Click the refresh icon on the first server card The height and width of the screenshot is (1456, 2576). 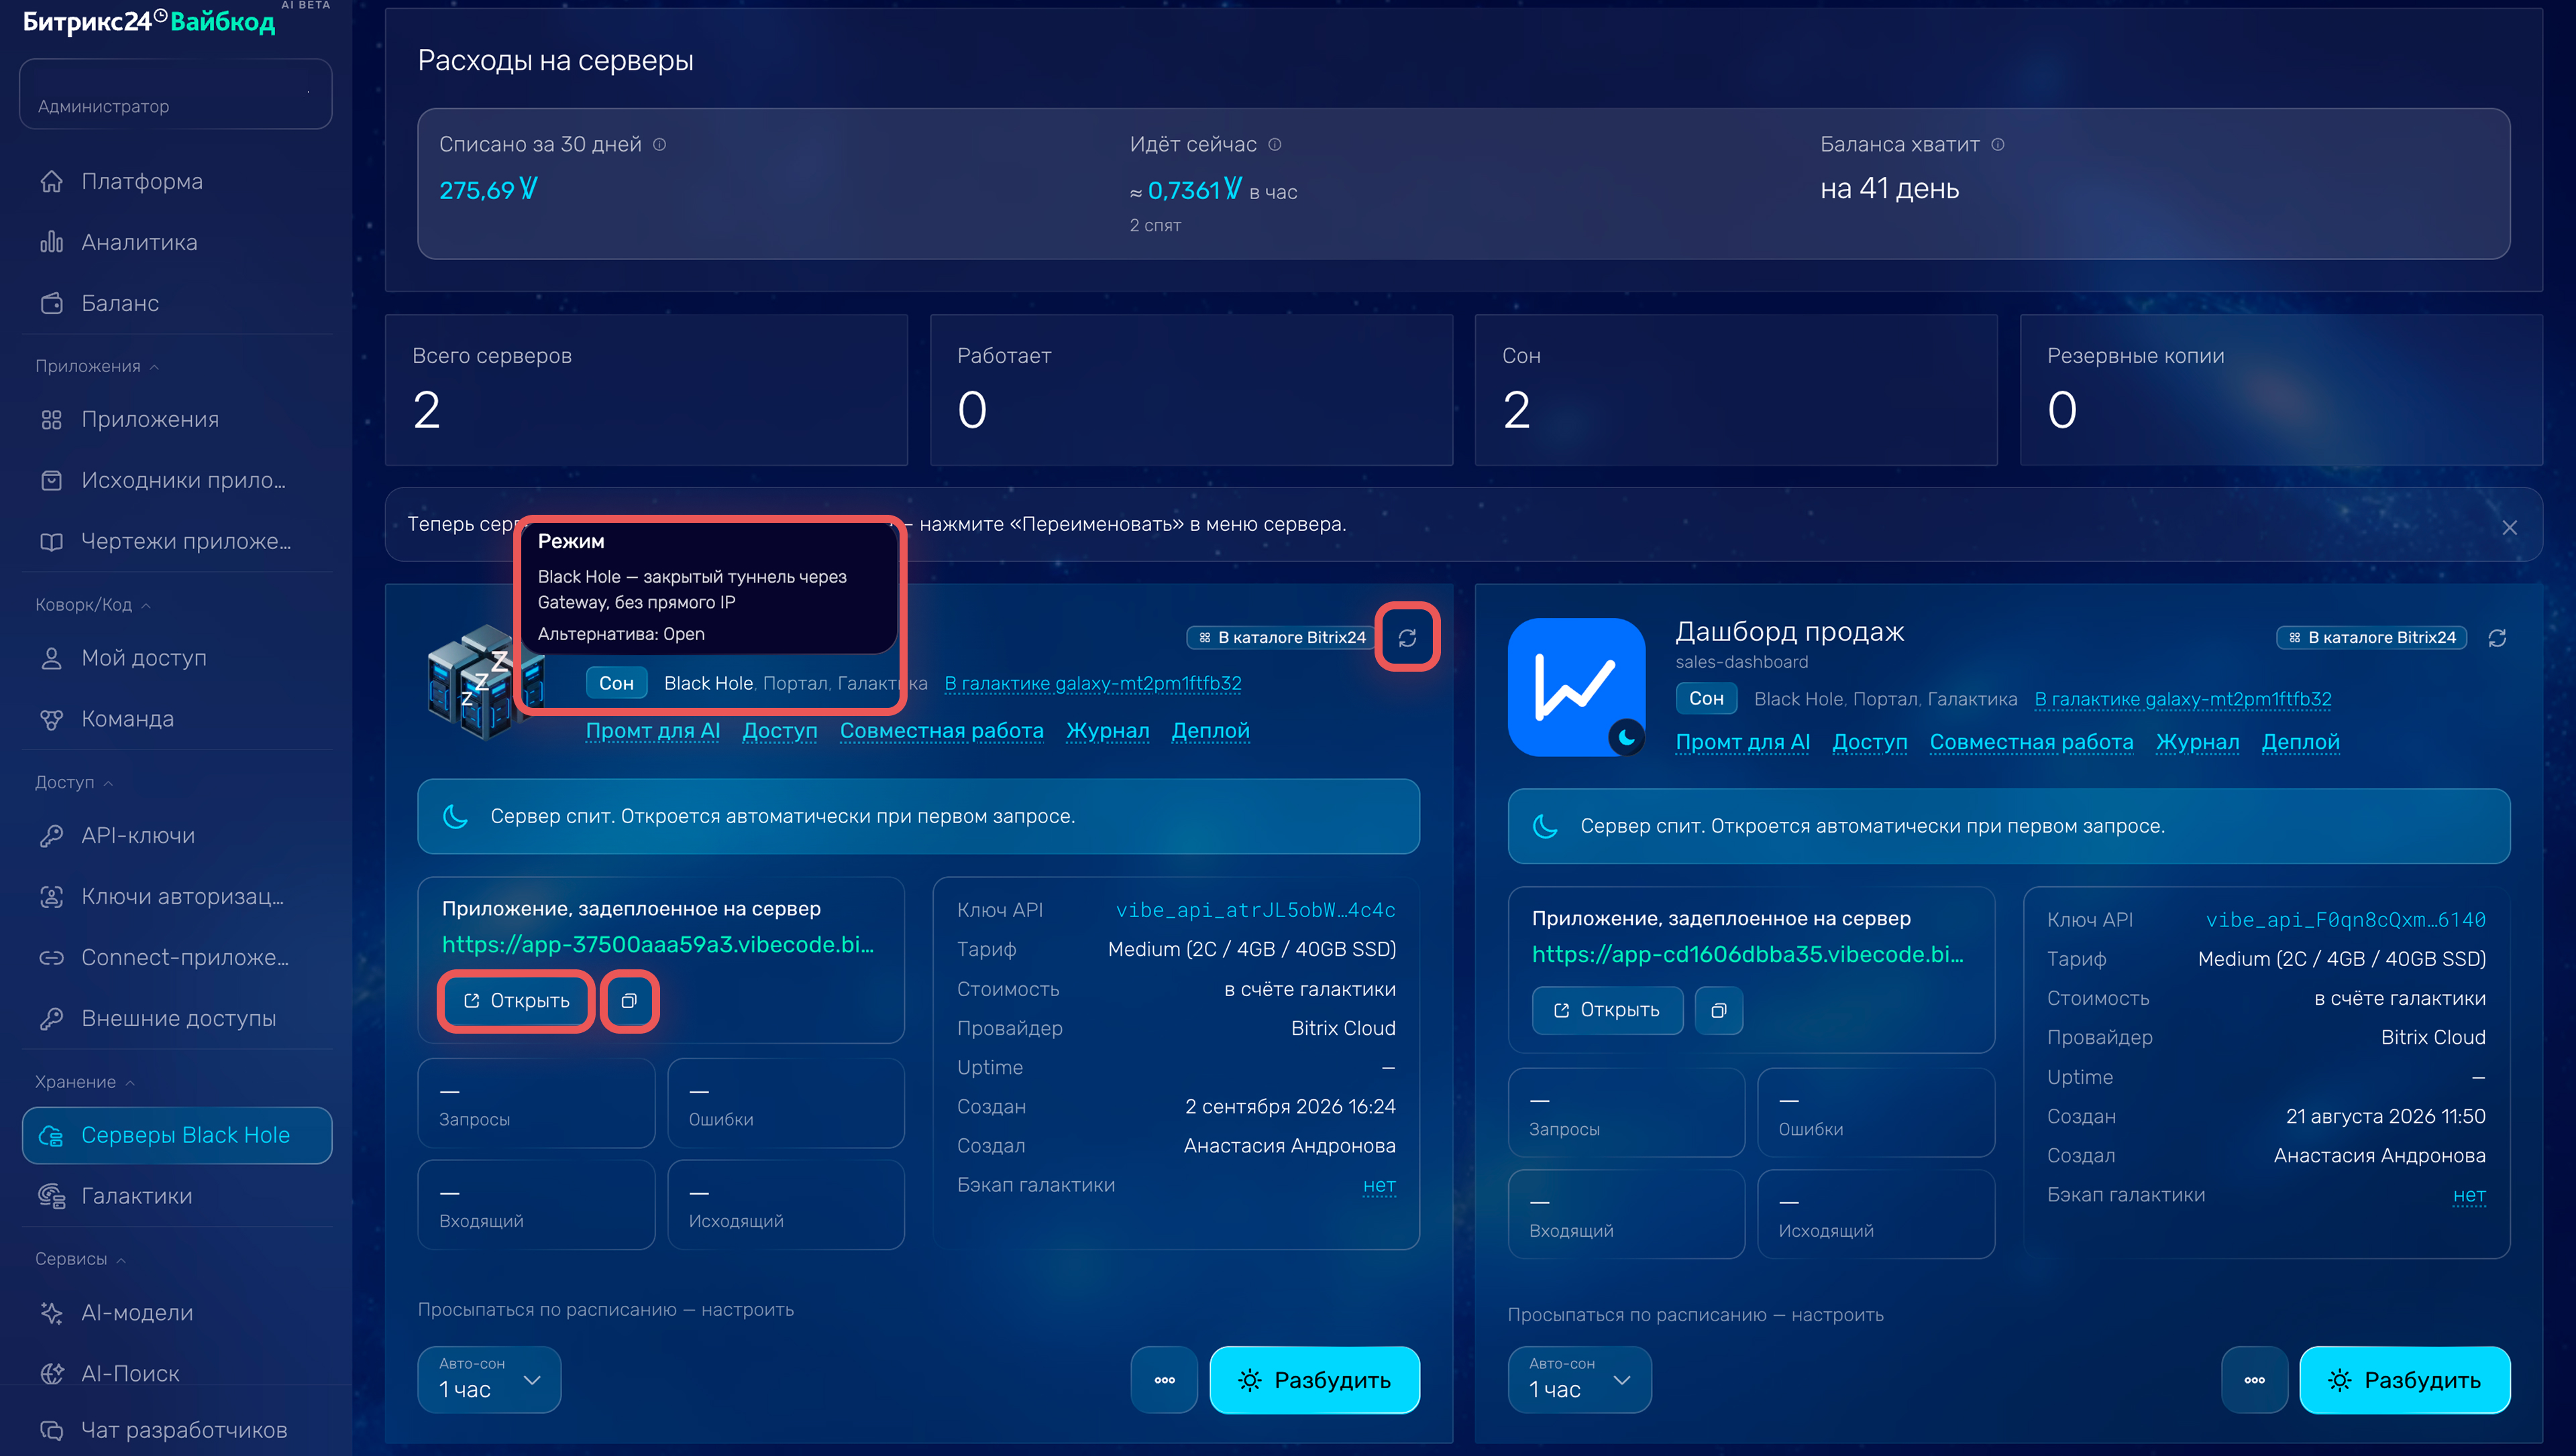click(1407, 638)
